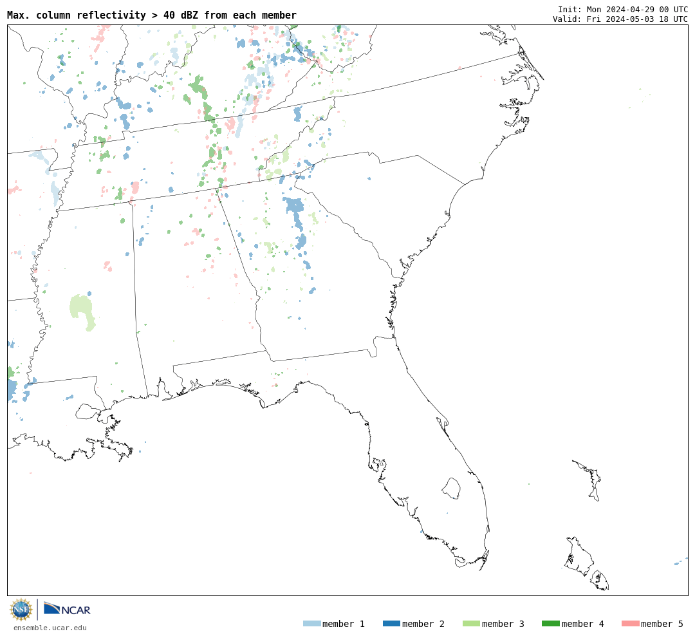This screenshot has height=636, width=695.
Task: Select the 'member 5' legend label
Action: coord(662,624)
